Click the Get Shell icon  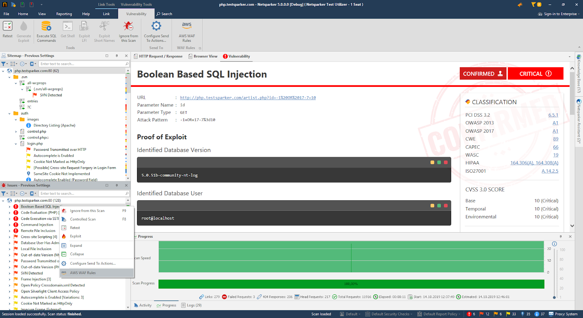pos(67,27)
